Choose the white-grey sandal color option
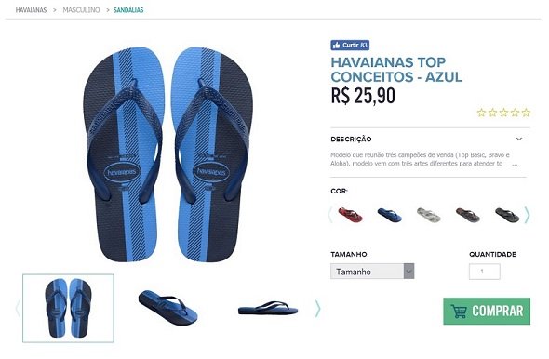549x359 pixels. 429,215
